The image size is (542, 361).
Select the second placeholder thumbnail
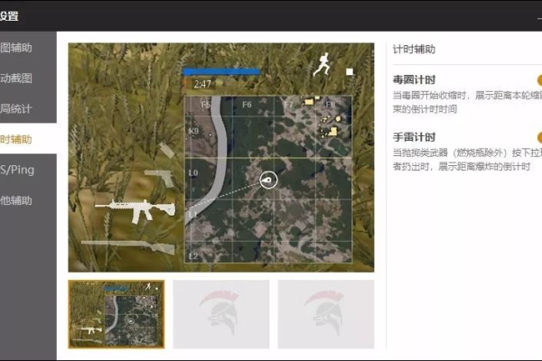click(x=221, y=314)
